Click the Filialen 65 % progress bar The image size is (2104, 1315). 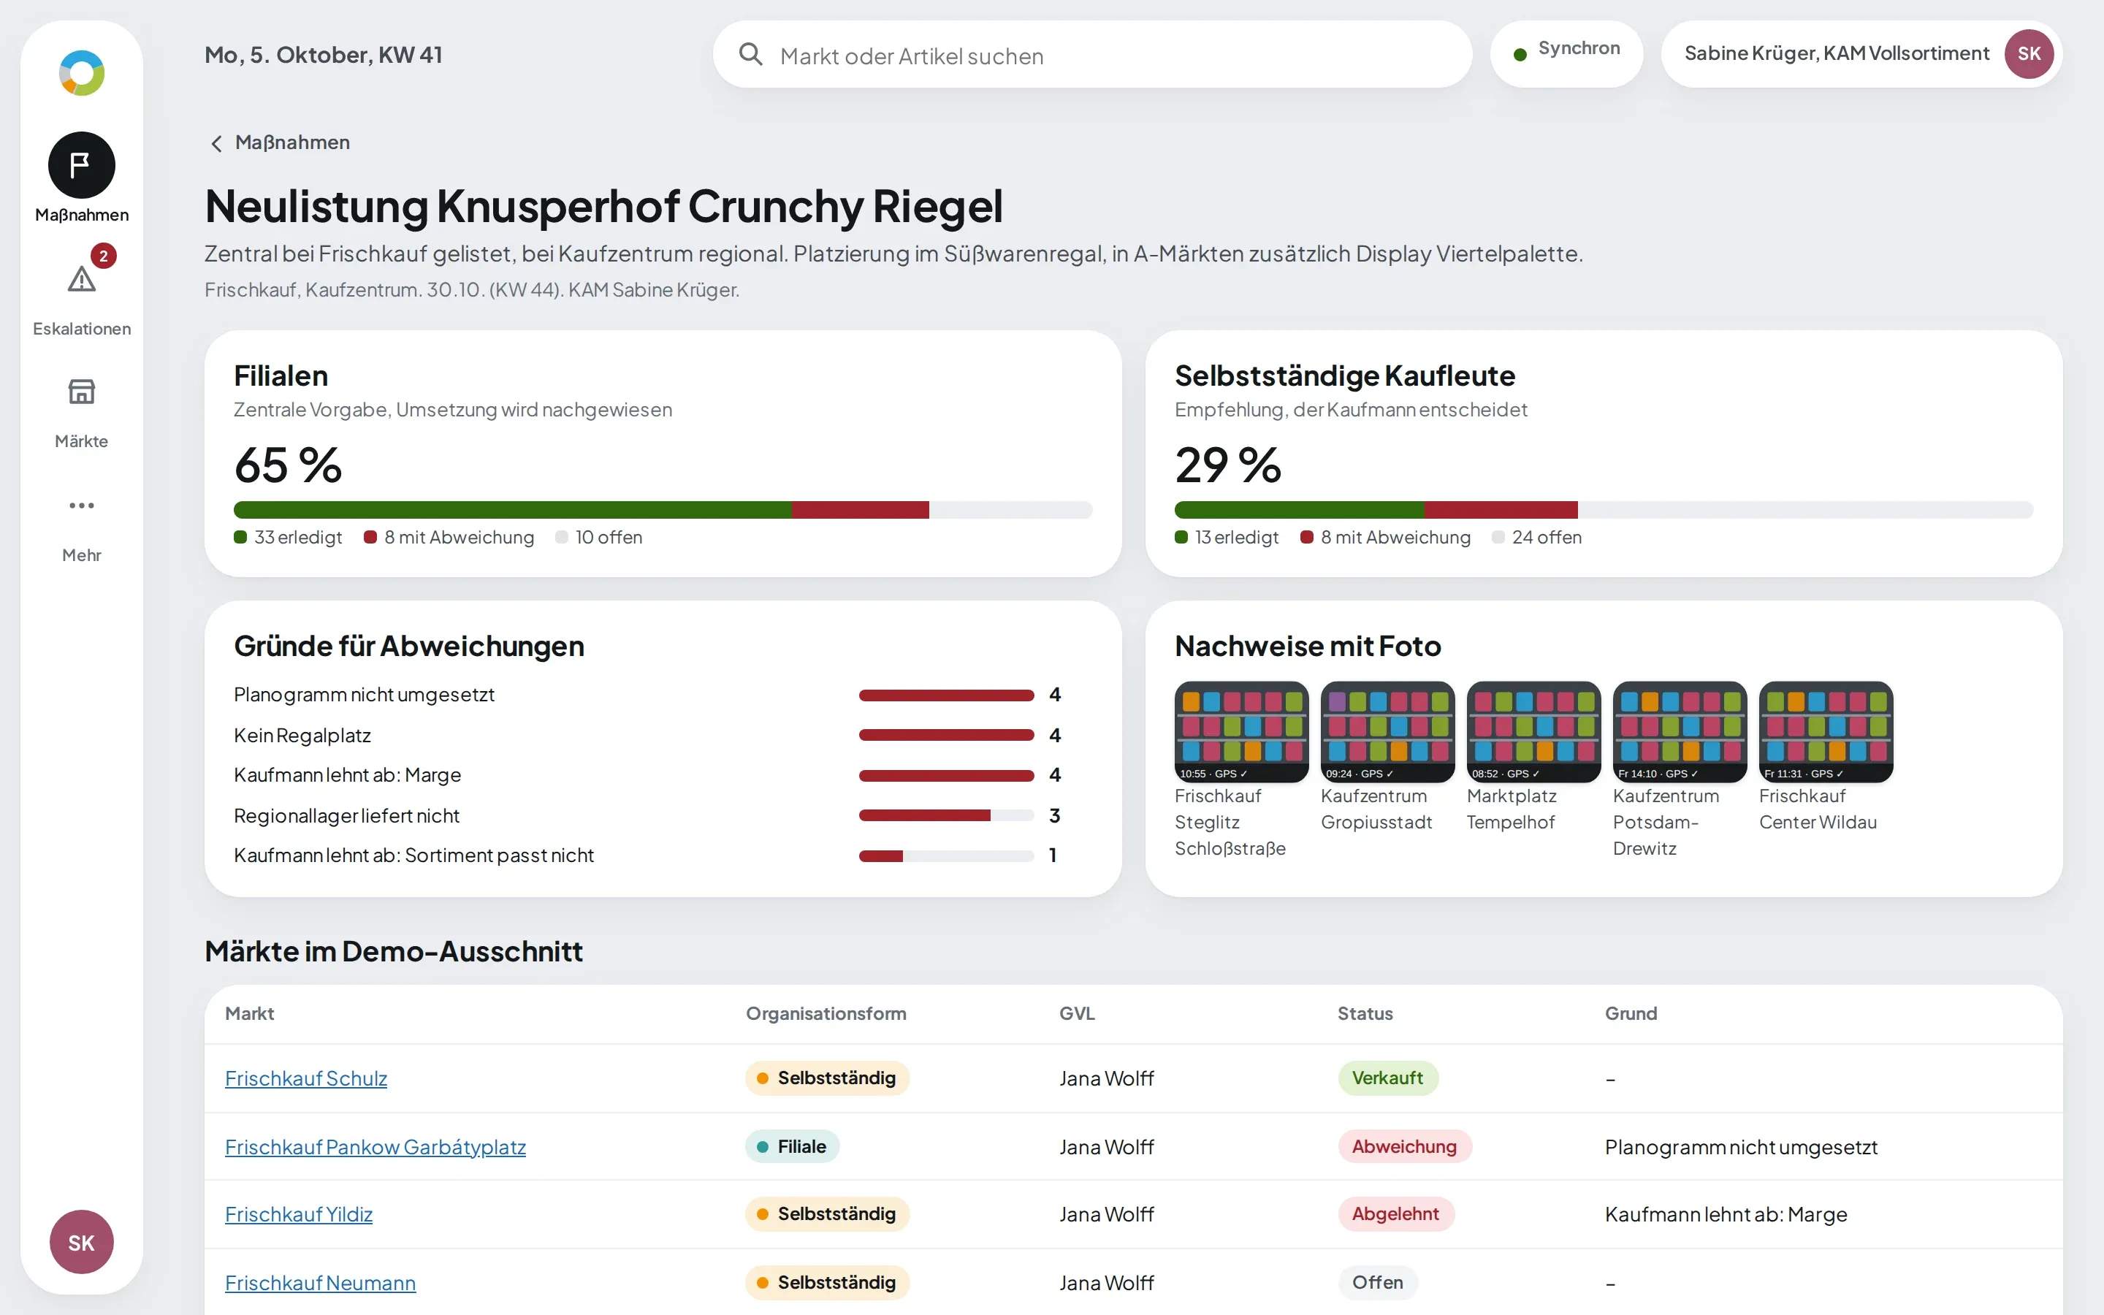[x=663, y=510]
